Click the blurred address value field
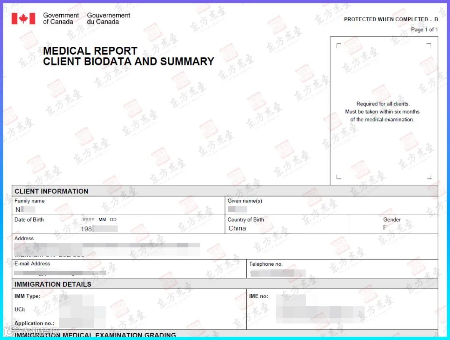This screenshot has width=450, height=340. pyautogui.click(x=107, y=249)
